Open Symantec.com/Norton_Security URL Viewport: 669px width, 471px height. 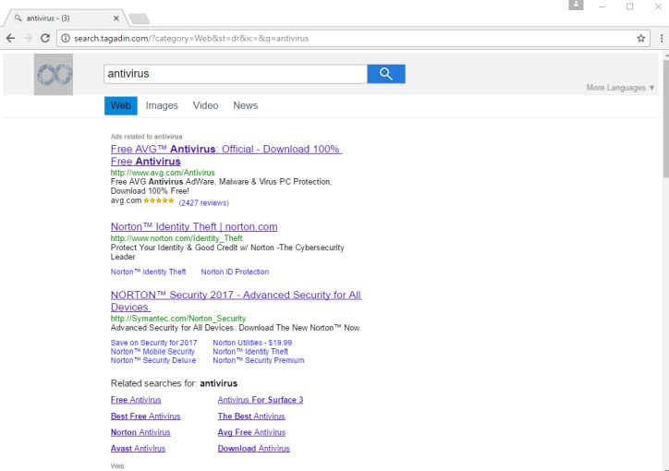pyautogui.click(x=178, y=319)
